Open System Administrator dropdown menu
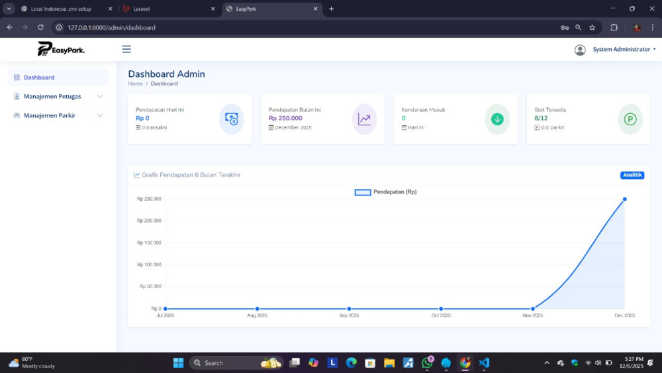Viewport: 662px width, 373px height. point(624,50)
